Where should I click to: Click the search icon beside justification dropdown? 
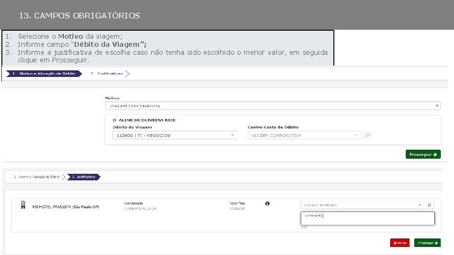pyautogui.click(x=429, y=205)
